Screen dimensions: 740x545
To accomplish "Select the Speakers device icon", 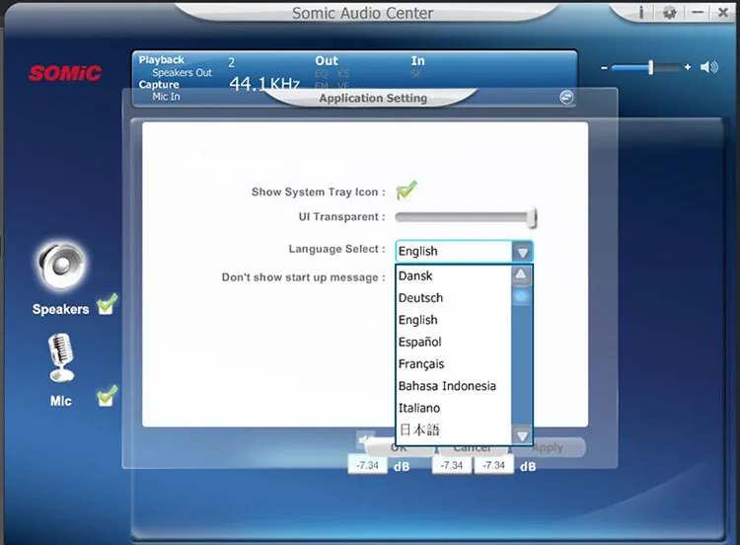I will pyautogui.click(x=61, y=266).
